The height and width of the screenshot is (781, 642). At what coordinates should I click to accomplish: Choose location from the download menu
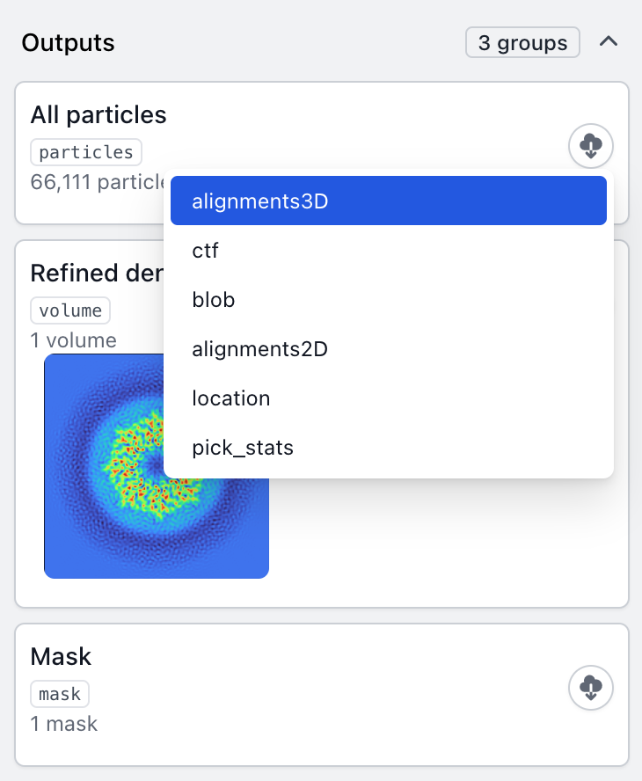389,398
